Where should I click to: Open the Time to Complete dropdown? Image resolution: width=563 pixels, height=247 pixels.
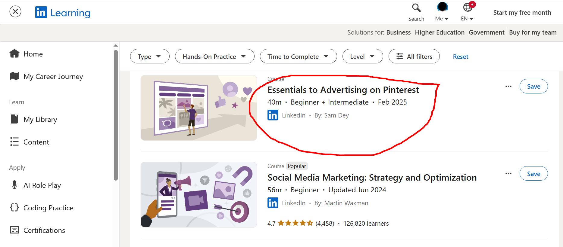click(298, 56)
